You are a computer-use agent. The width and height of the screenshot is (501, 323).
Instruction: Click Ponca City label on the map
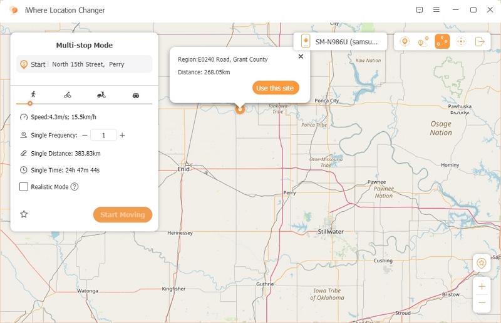coord(326,101)
